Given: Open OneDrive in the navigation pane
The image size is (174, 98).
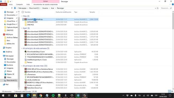Looking at the screenshot, I should pyautogui.click(x=9, y=52).
